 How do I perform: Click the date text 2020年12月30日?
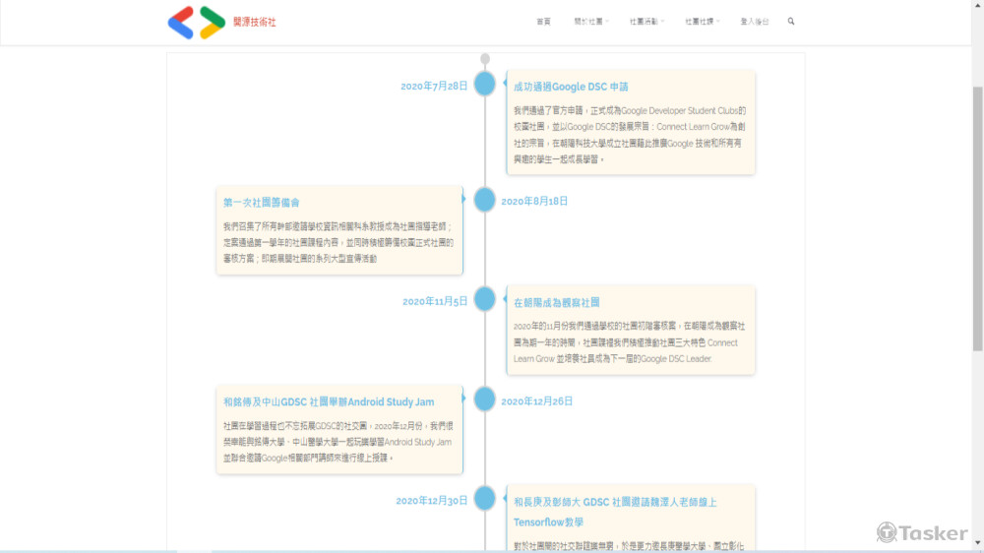point(432,500)
